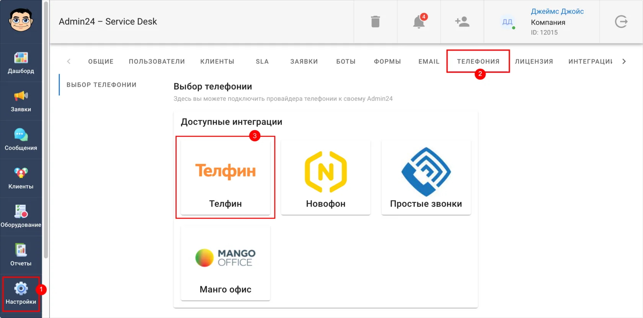The image size is (643, 318).
Task: Open the Дашборд sidebar section
Action: 21,63
